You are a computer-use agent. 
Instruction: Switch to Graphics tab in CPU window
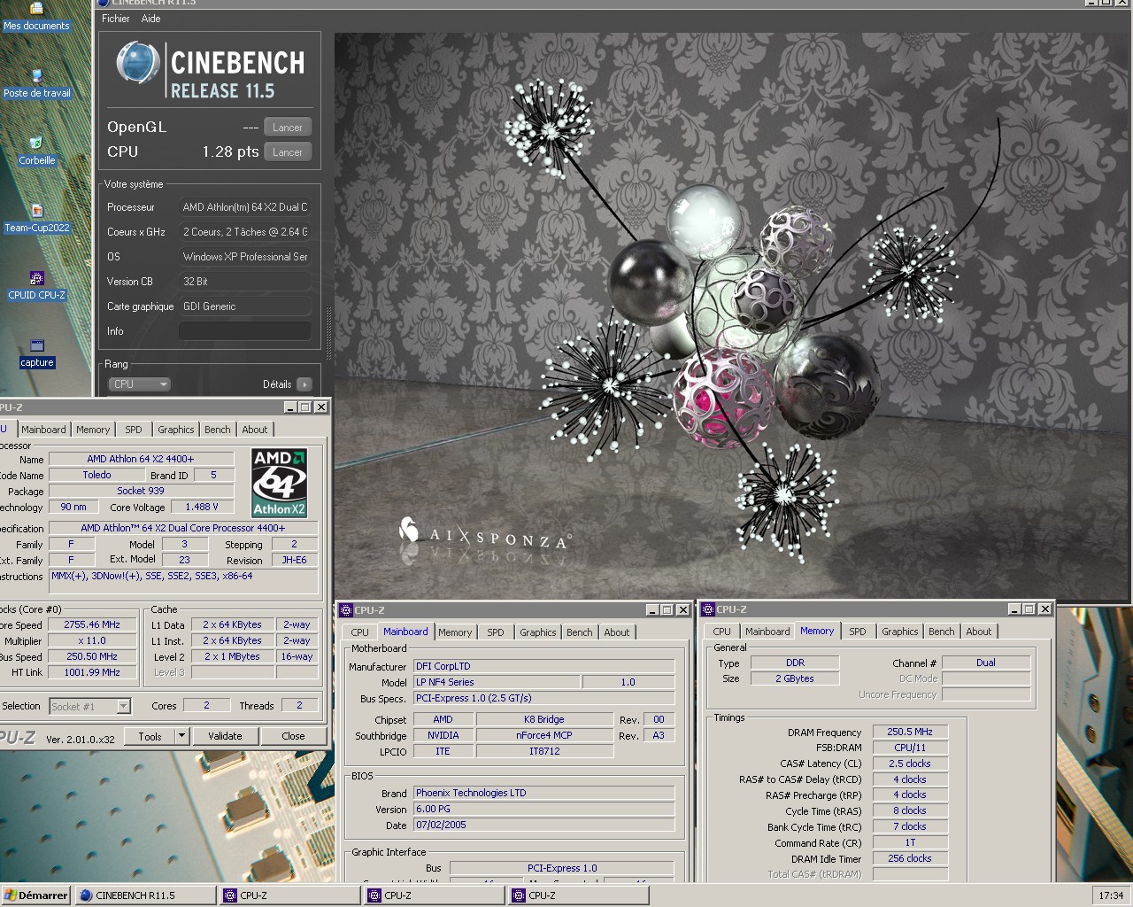click(176, 430)
